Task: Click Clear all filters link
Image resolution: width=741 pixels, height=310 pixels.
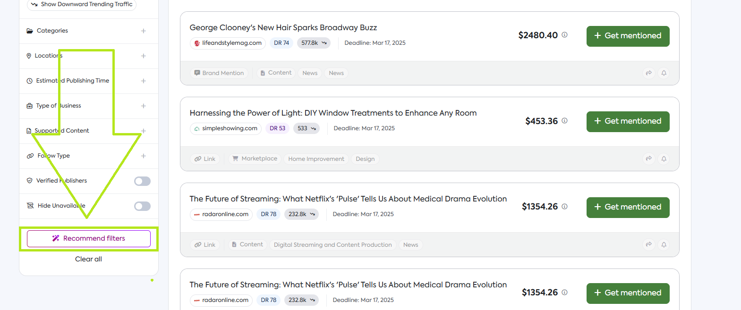Action: click(88, 259)
